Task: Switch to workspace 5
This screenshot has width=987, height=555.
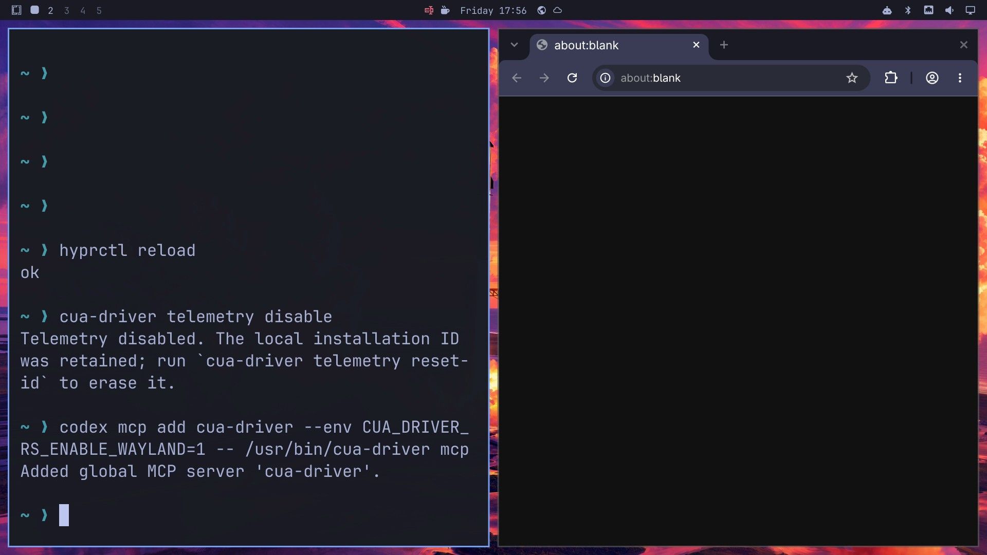Action: coord(99,10)
